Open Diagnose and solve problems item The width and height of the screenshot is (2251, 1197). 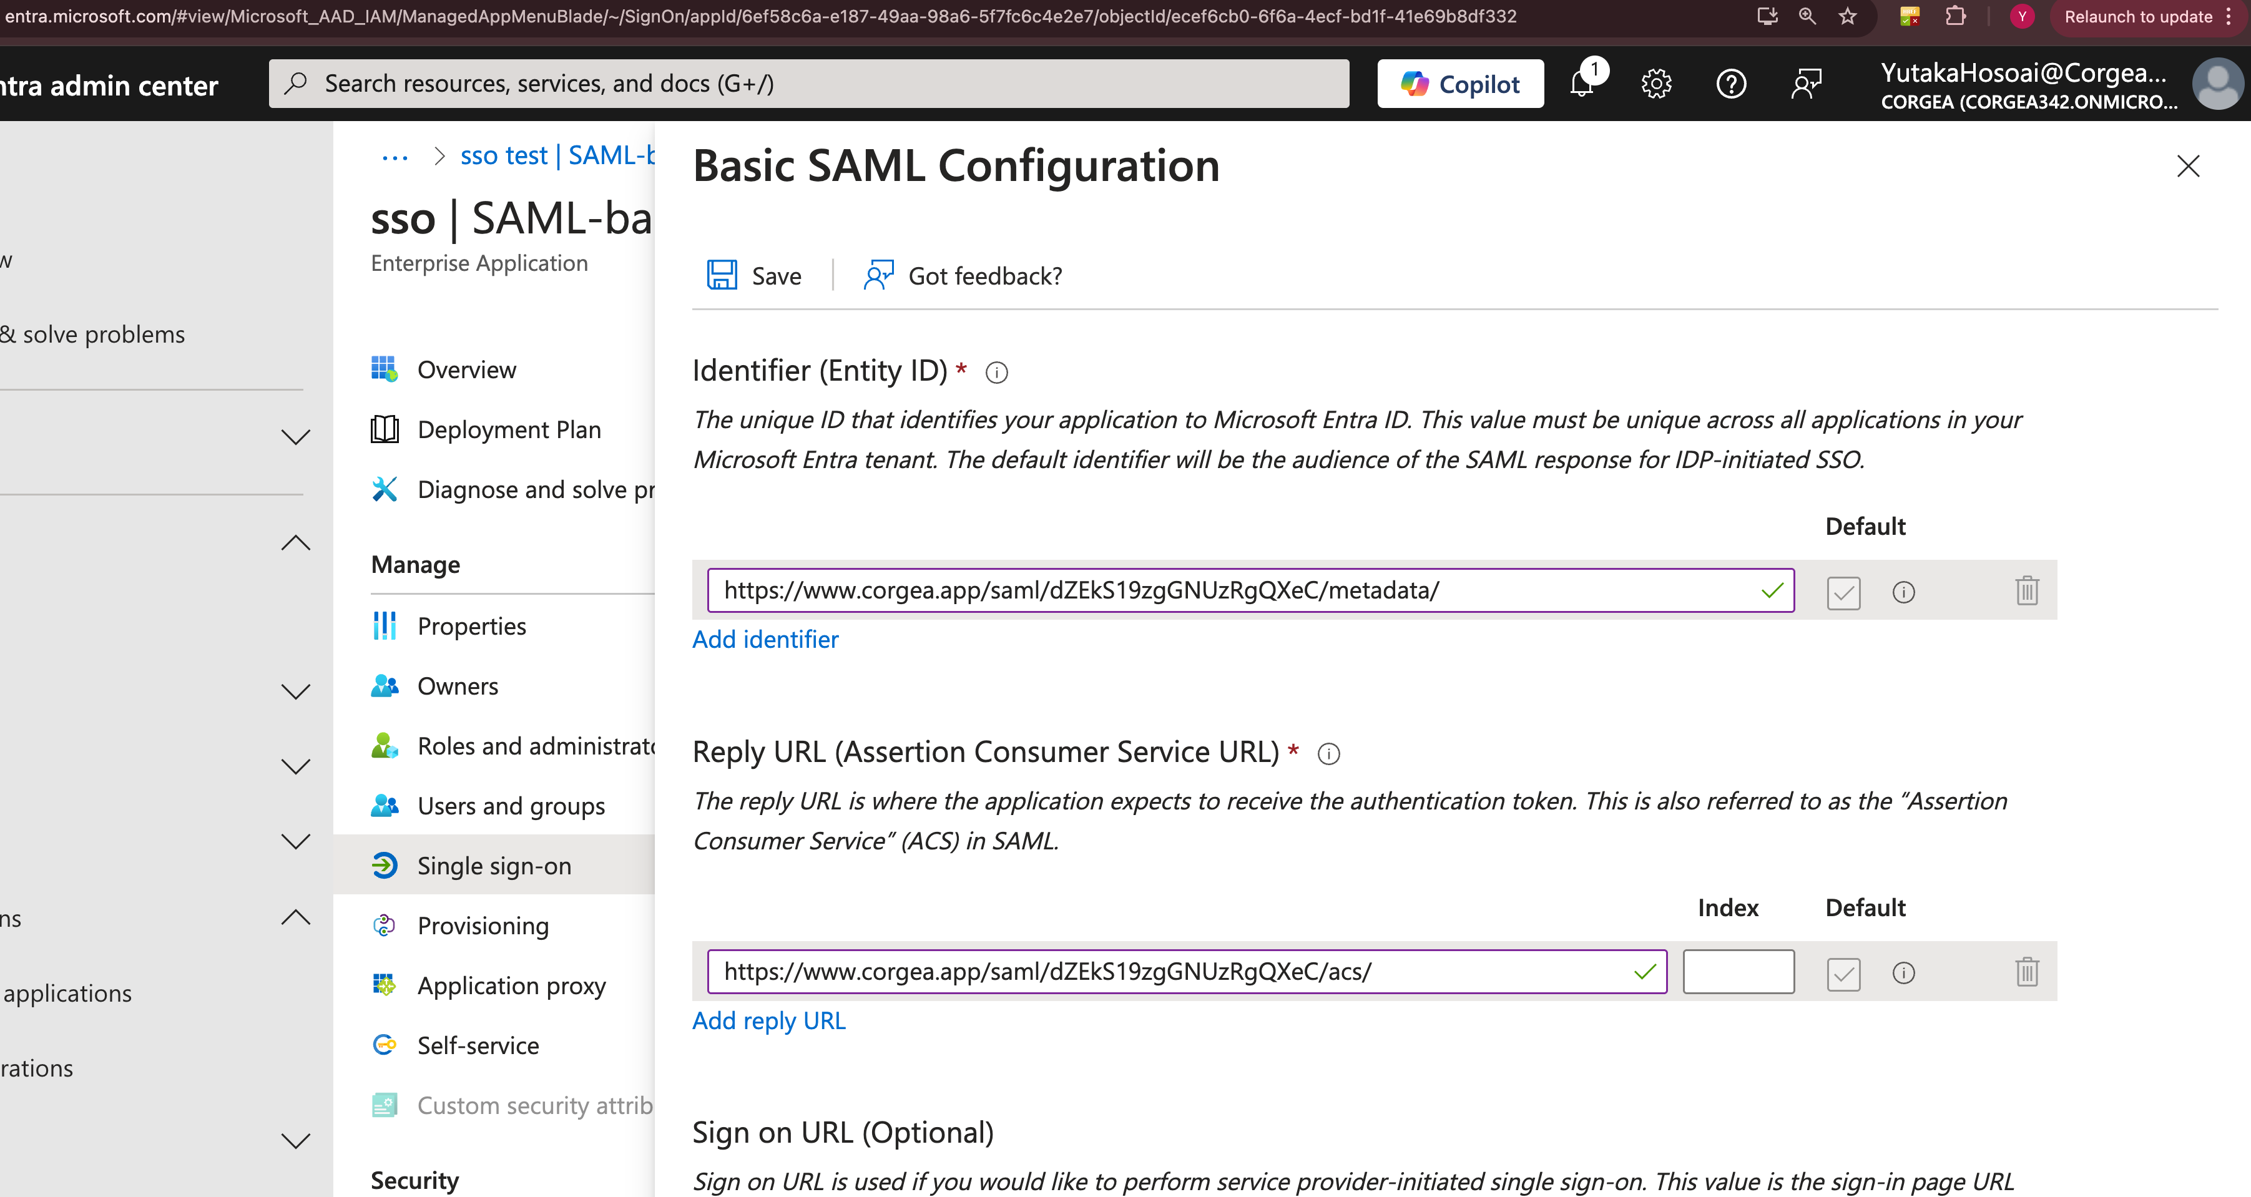(512, 489)
